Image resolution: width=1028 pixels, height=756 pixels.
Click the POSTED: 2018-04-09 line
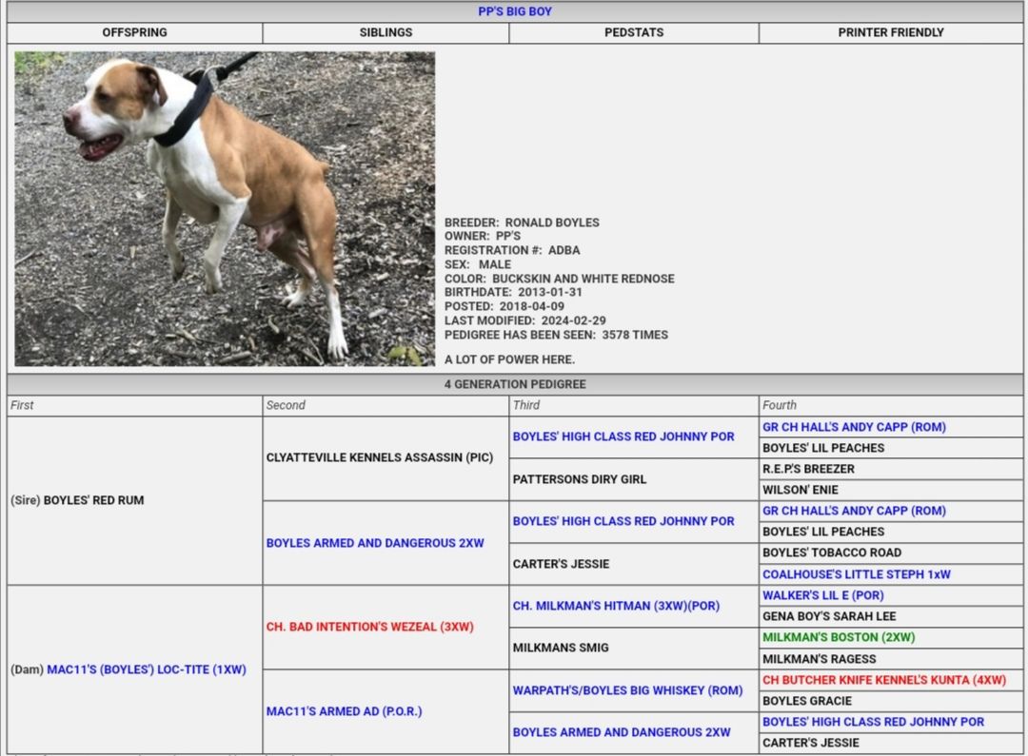click(x=504, y=306)
